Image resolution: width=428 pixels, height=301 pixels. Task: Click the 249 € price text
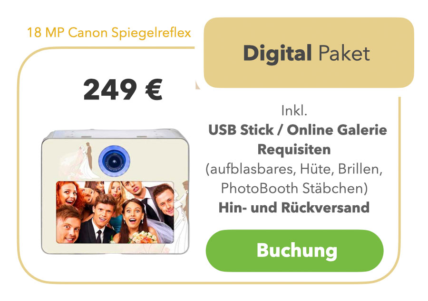pos(123,90)
